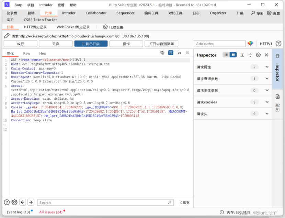Open the Inspector settings gear
The width and height of the screenshot is (285, 218).
[258, 55]
